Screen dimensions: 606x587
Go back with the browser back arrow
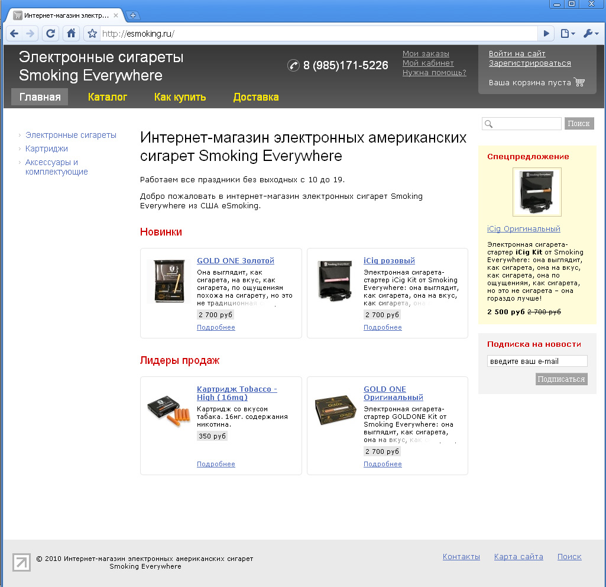coord(14,34)
